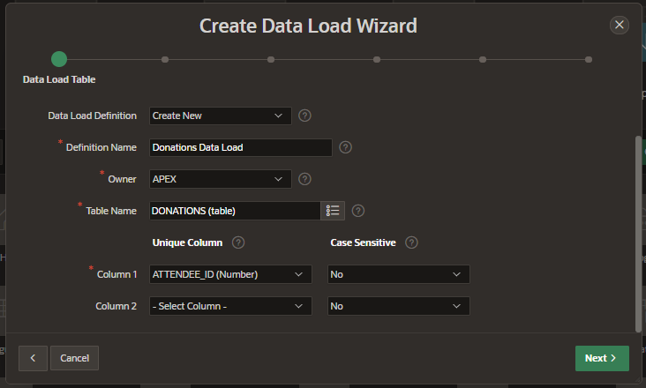Screen dimensions: 646x388
Task: Open Column 2 Select Column dropdown
Action: 230,306
